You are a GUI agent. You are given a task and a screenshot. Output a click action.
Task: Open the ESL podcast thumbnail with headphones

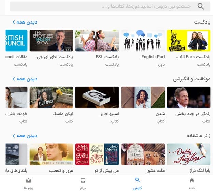point(97,41)
